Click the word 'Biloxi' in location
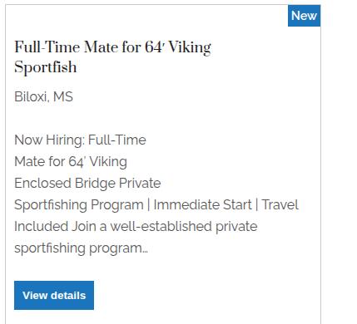This screenshot has height=324, width=357. (31, 97)
